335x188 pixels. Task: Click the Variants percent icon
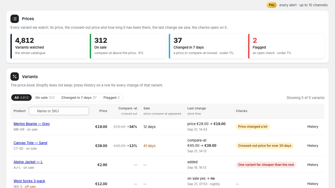click(x=15, y=77)
